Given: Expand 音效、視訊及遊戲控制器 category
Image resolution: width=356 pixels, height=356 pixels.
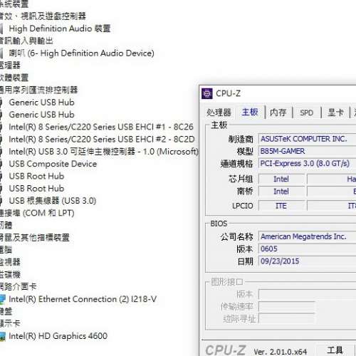Looking at the screenshot, I should coord(43,16).
